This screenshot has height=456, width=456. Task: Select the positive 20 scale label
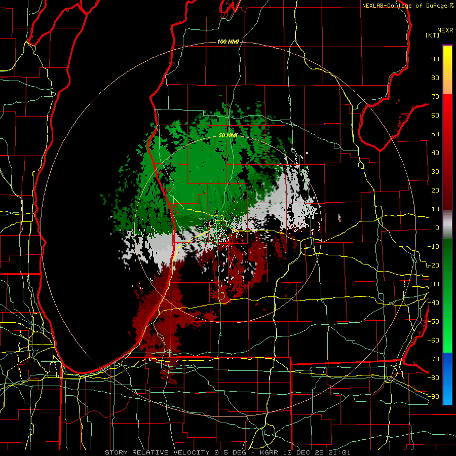point(435,190)
